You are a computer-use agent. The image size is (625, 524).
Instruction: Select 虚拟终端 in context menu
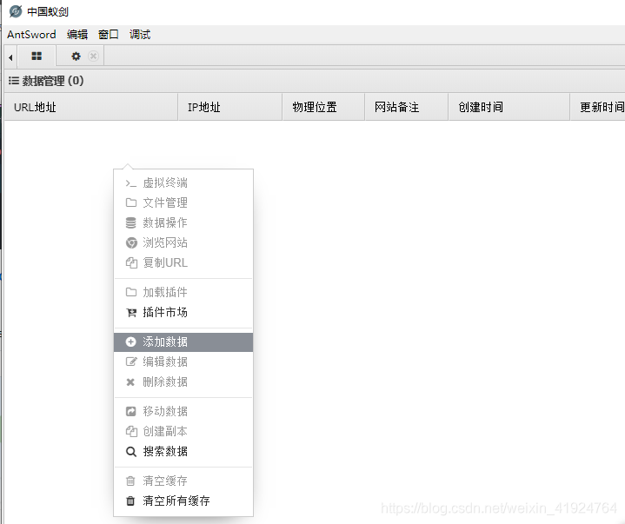[183, 182]
